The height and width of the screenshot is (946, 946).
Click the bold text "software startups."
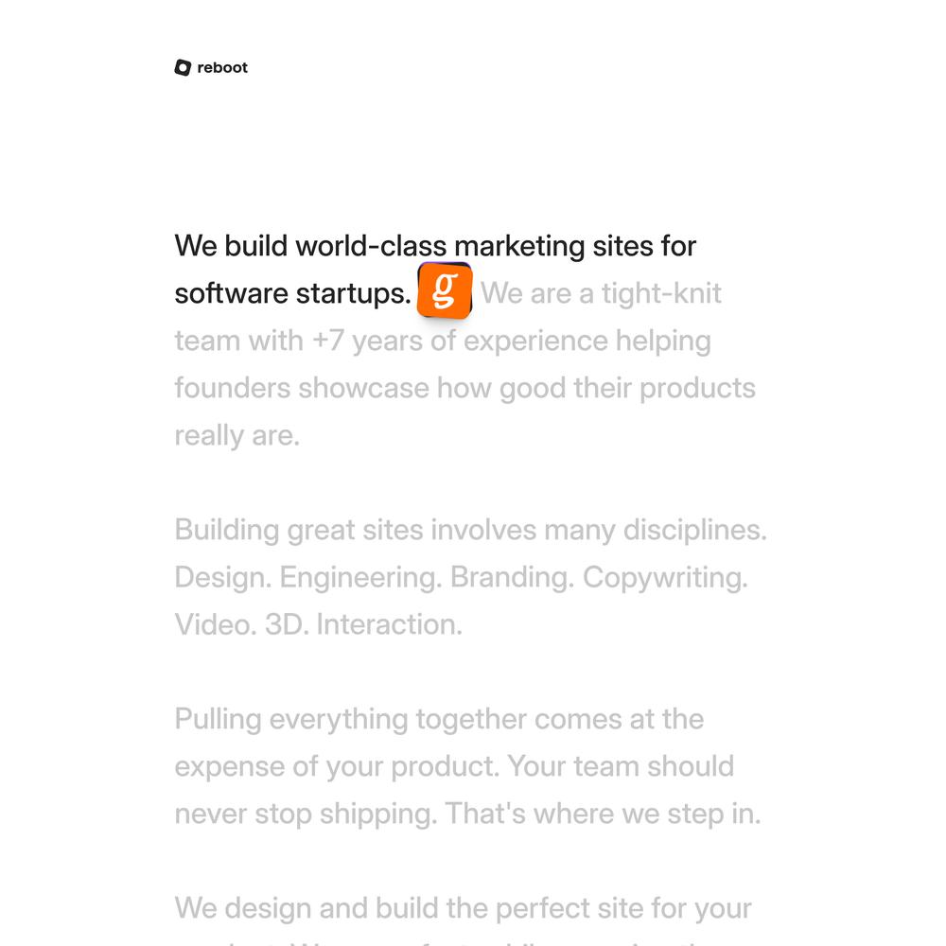point(292,293)
